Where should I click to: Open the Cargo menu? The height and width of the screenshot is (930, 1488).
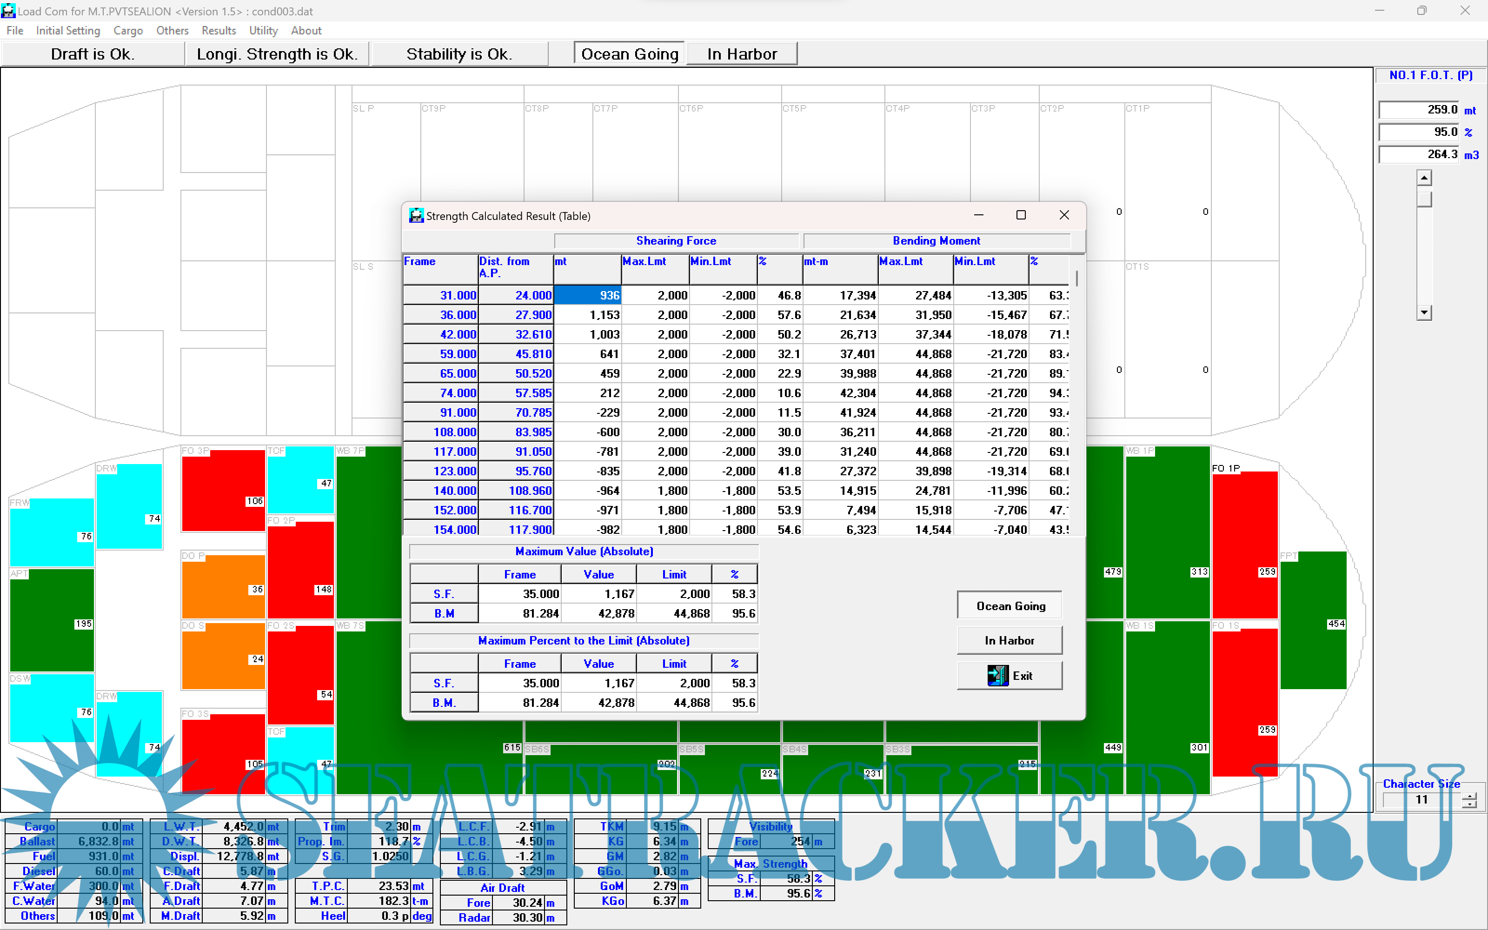coord(128,30)
